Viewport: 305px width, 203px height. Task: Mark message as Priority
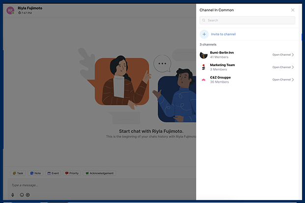pos(72,173)
